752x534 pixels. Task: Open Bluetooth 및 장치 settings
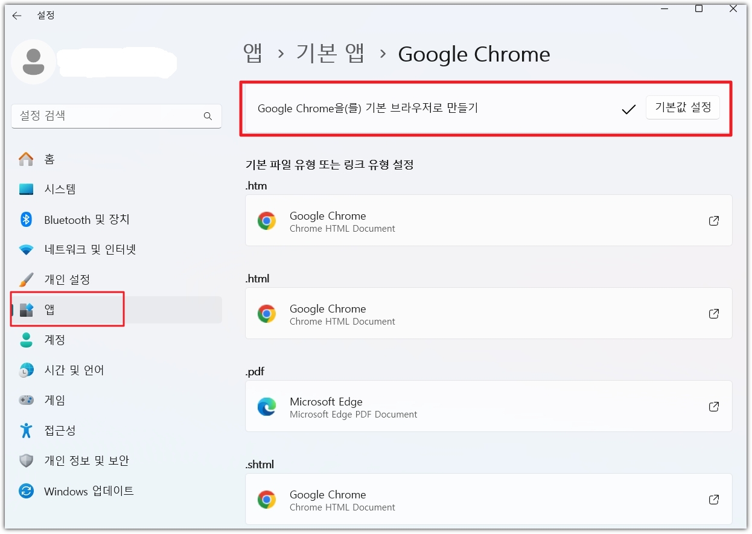click(116, 220)
